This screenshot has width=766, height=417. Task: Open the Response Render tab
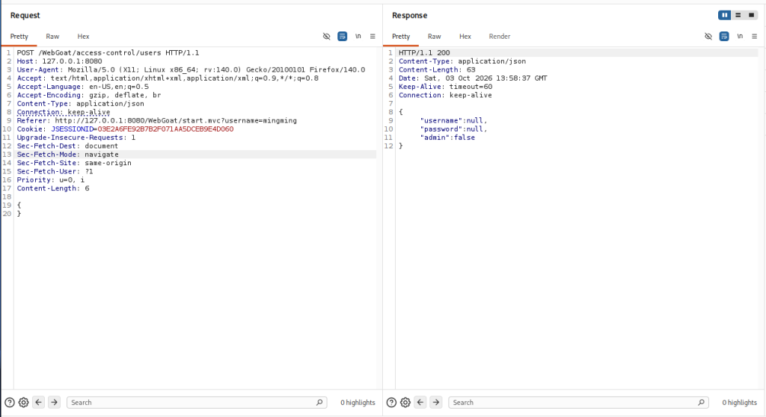pyautogui.click(x=499, y=37)
